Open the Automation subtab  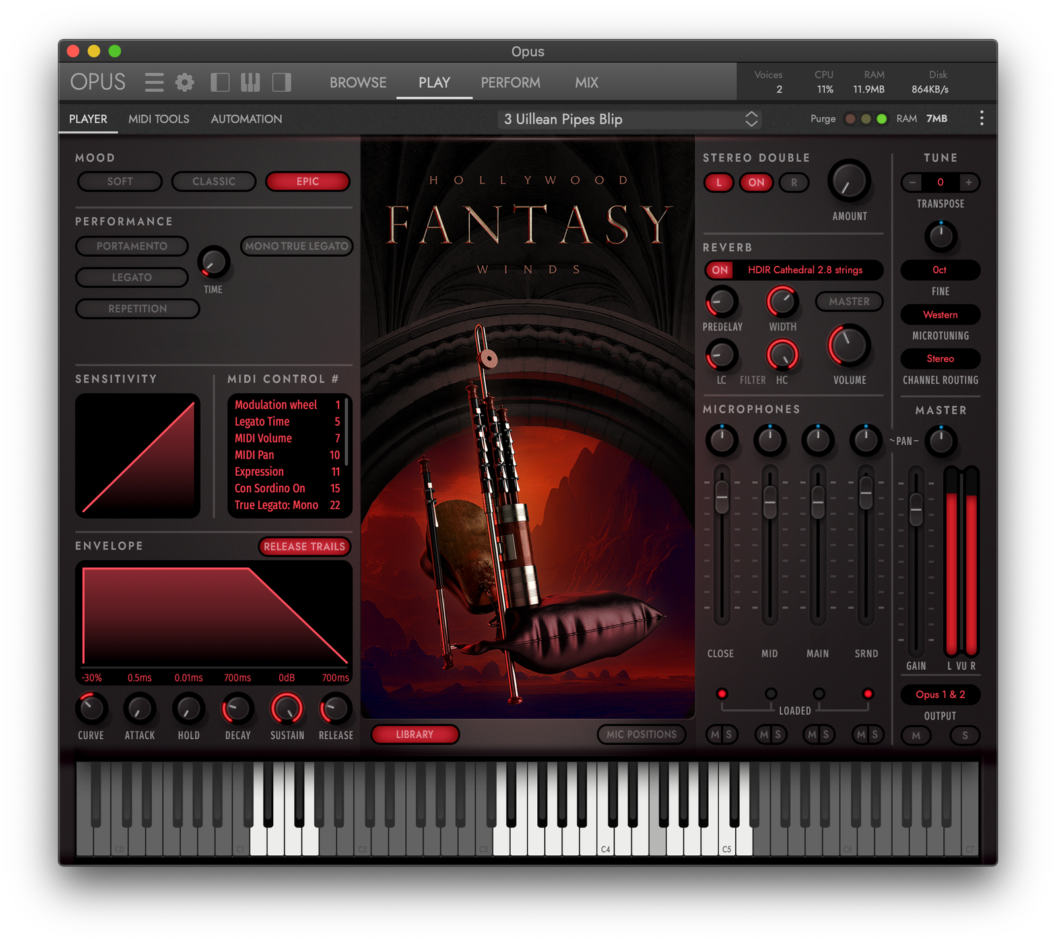click(246, 119)
